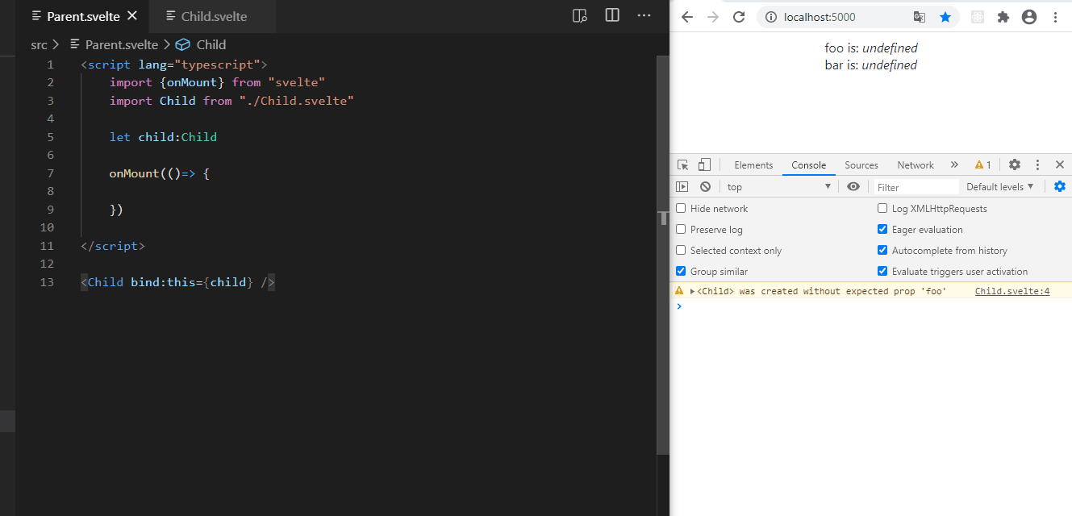This screenshot has height=516, width=1072.
Task: Go back in the browser
Action: pyautogui.click(x=687, y=17)
